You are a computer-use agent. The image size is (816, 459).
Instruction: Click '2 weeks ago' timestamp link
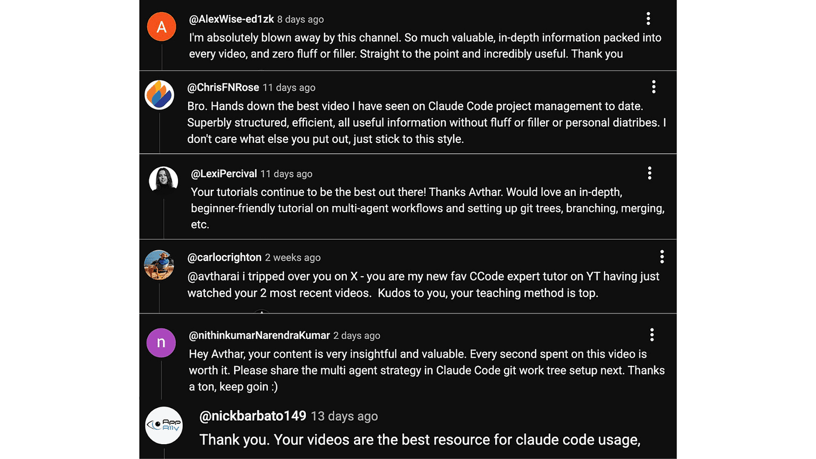(x=293, y=258)
